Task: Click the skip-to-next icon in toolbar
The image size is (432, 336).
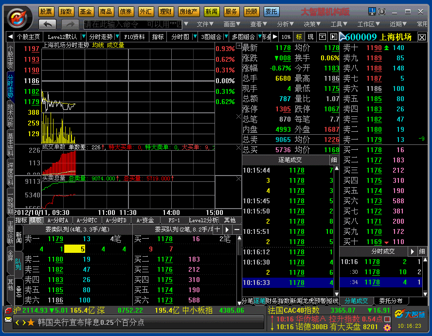Action: click(334, 36)
